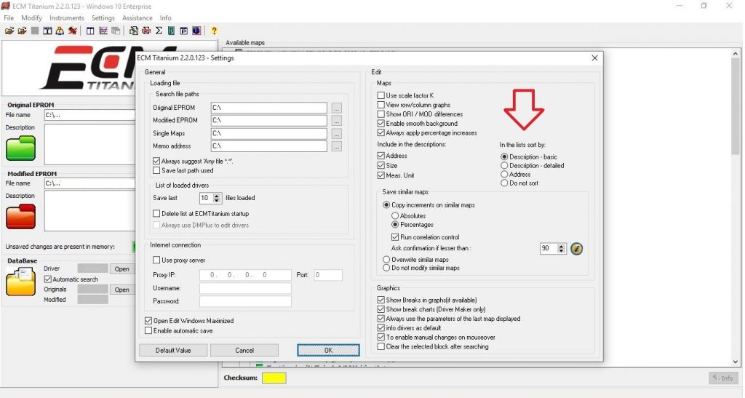Open the Modify menu
The height and width of the screenshot is (398, 745).
pyautogui.click(x=31, y=17)
